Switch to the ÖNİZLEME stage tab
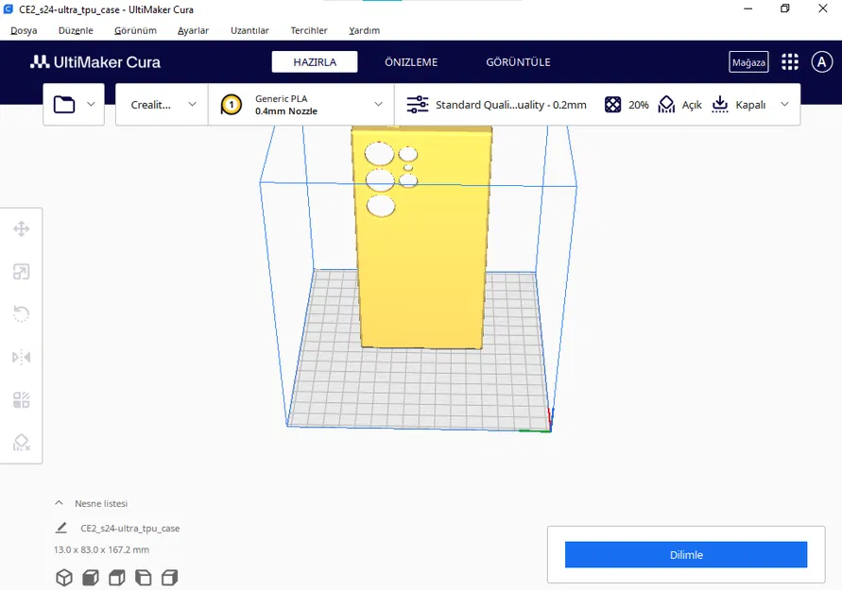842x590 pixels. coord(411,62)
